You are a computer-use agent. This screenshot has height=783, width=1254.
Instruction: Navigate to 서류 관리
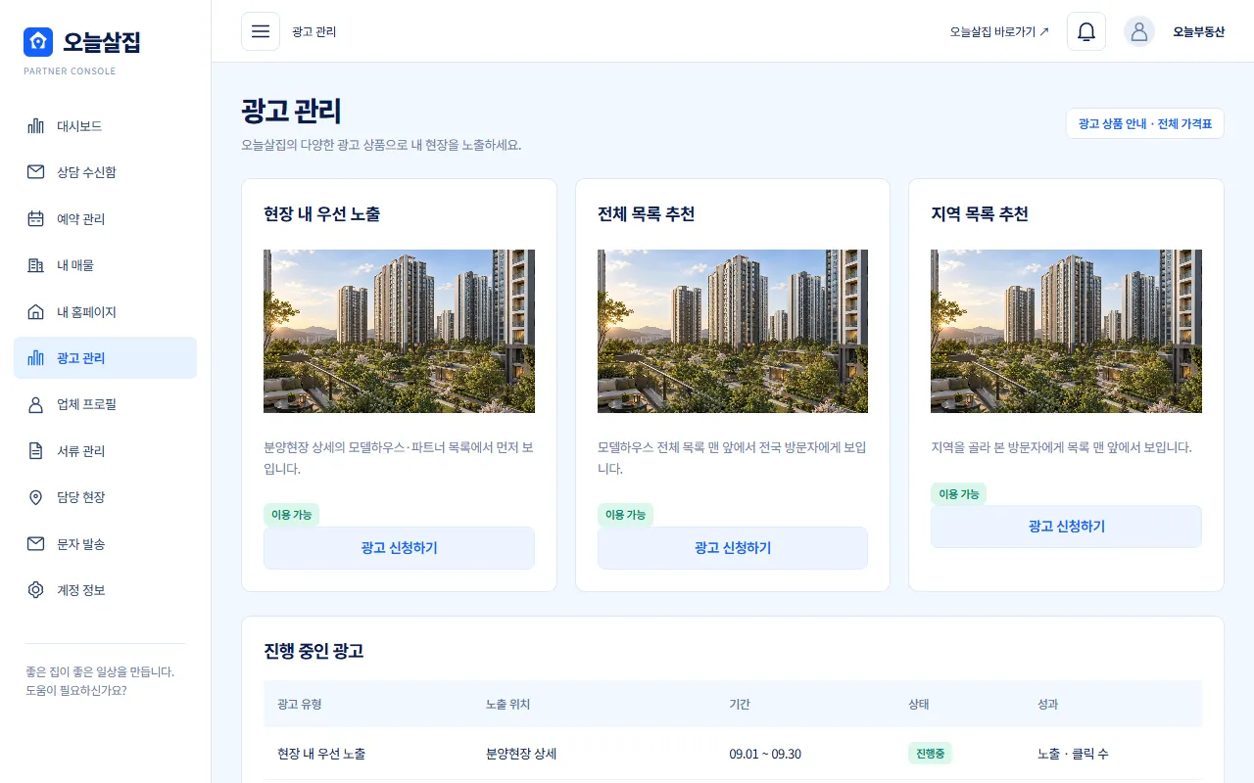[105, 451]
